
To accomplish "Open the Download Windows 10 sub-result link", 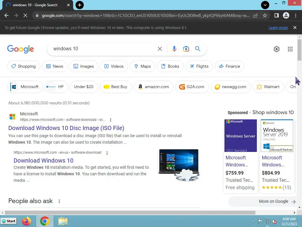I will click(x=44, y=160).
